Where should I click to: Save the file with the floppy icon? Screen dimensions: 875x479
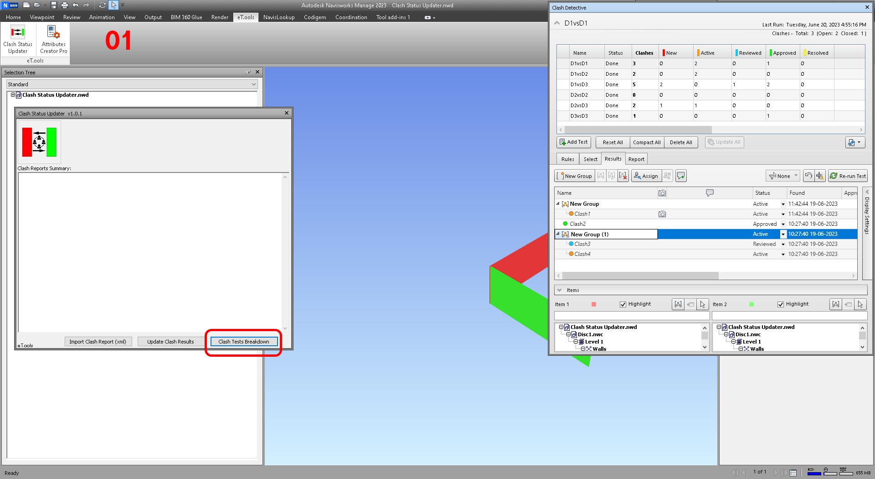coord(54,5)
